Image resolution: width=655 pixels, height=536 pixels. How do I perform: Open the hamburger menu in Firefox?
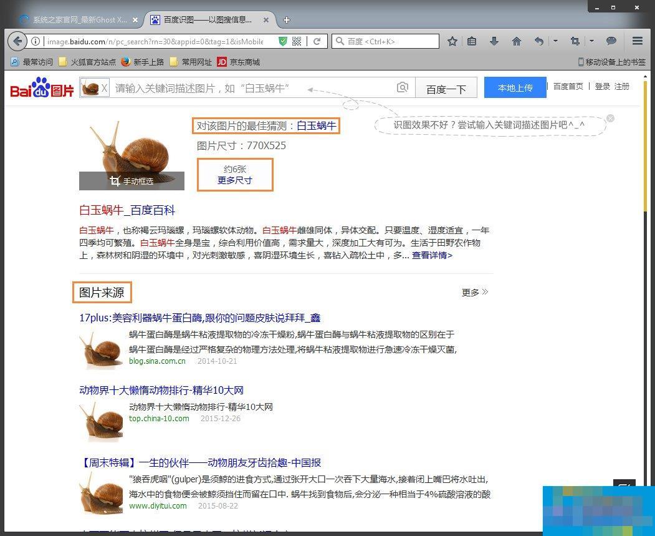(637, 41)
